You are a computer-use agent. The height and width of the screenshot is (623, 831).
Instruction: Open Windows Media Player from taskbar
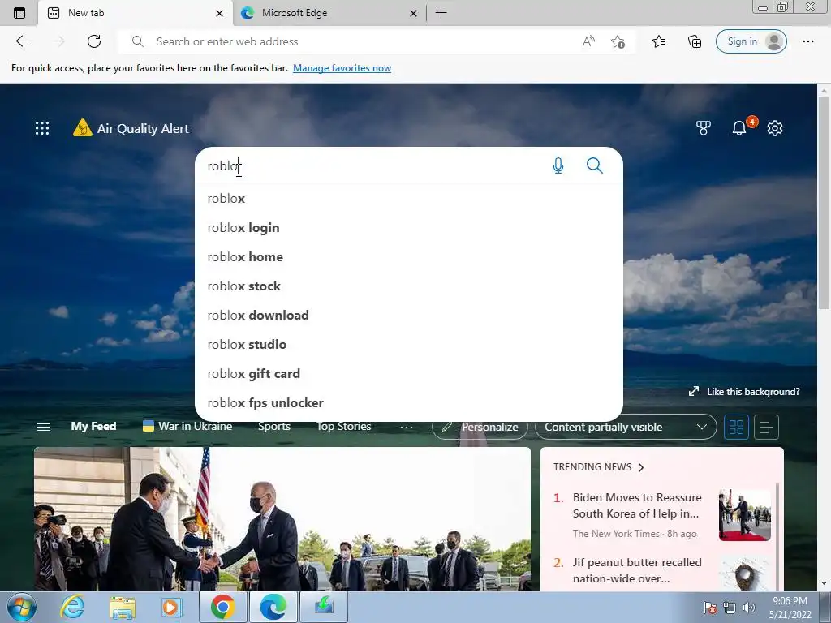[x=172, y=607]
